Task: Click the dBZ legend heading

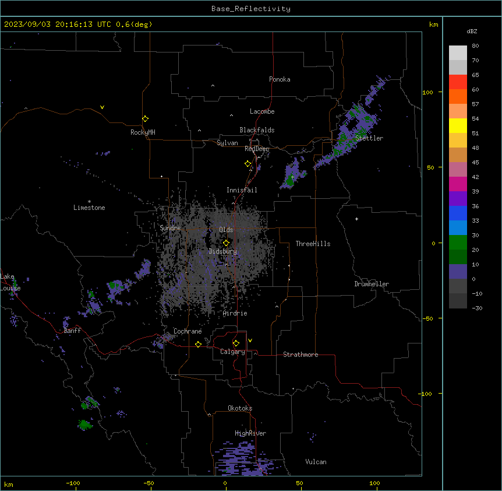Action: pyautogui.click(x=472, y=31)
